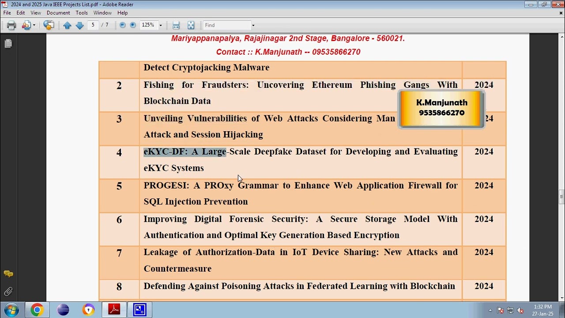Click serial number 4 in the table
Image resolution: width=565 pixels, height=318 pixels.
(119, 153)
